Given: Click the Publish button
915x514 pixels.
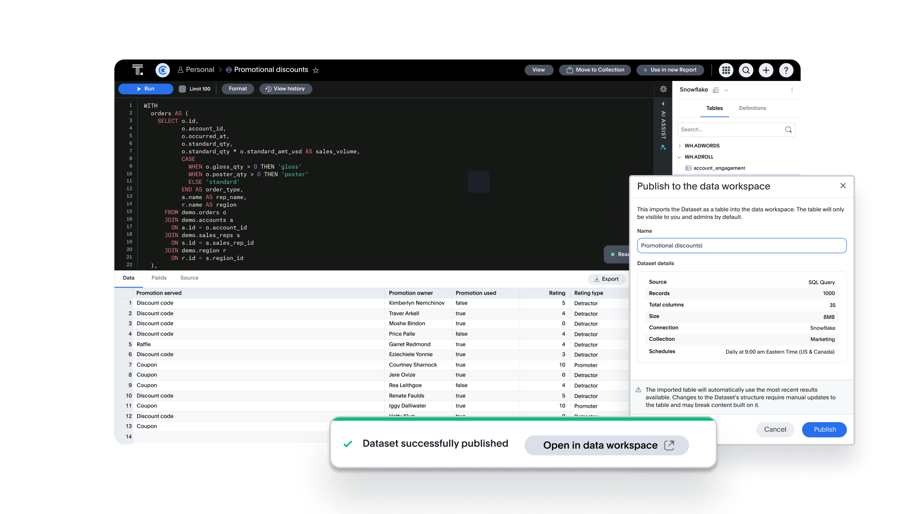Looking at the screenshot, I should 824,429.
